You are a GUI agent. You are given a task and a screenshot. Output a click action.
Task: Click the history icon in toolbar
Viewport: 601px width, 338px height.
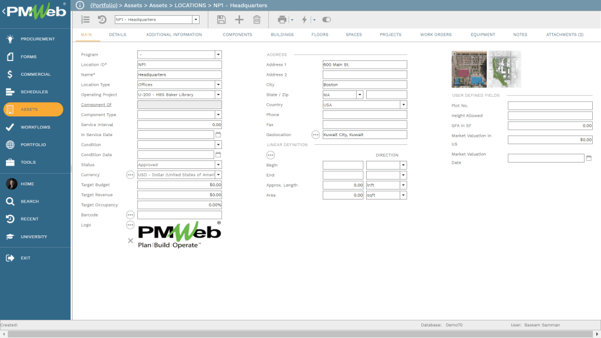coord(102,19)
